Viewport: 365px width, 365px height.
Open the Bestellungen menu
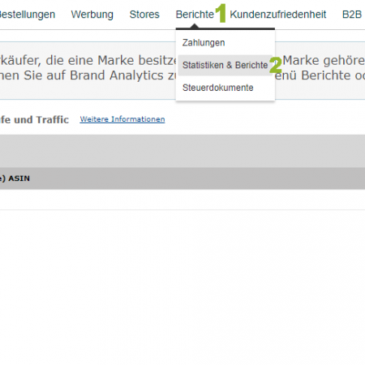click(x=28, y=15)
